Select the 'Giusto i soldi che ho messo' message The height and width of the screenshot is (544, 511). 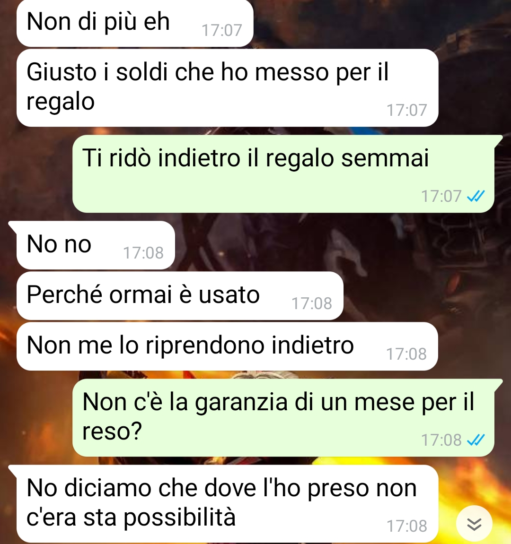(x=228, y=88)
